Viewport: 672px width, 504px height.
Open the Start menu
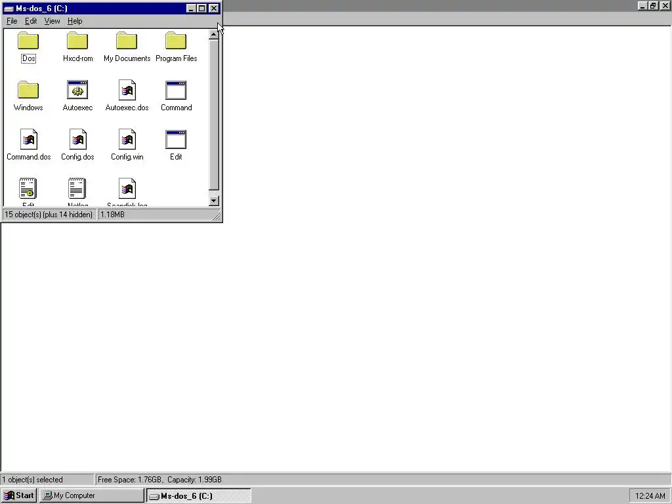(x=19, y=495)
